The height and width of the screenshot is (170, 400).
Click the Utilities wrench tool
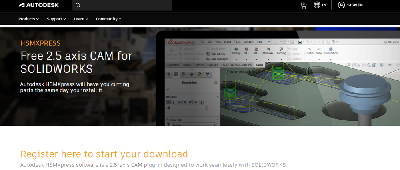(x=310, y=51)
